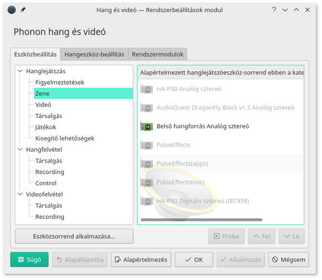Click the Alapállapotba reset button
The height and width of the screenshot is (280, 322).
(80, 260)
